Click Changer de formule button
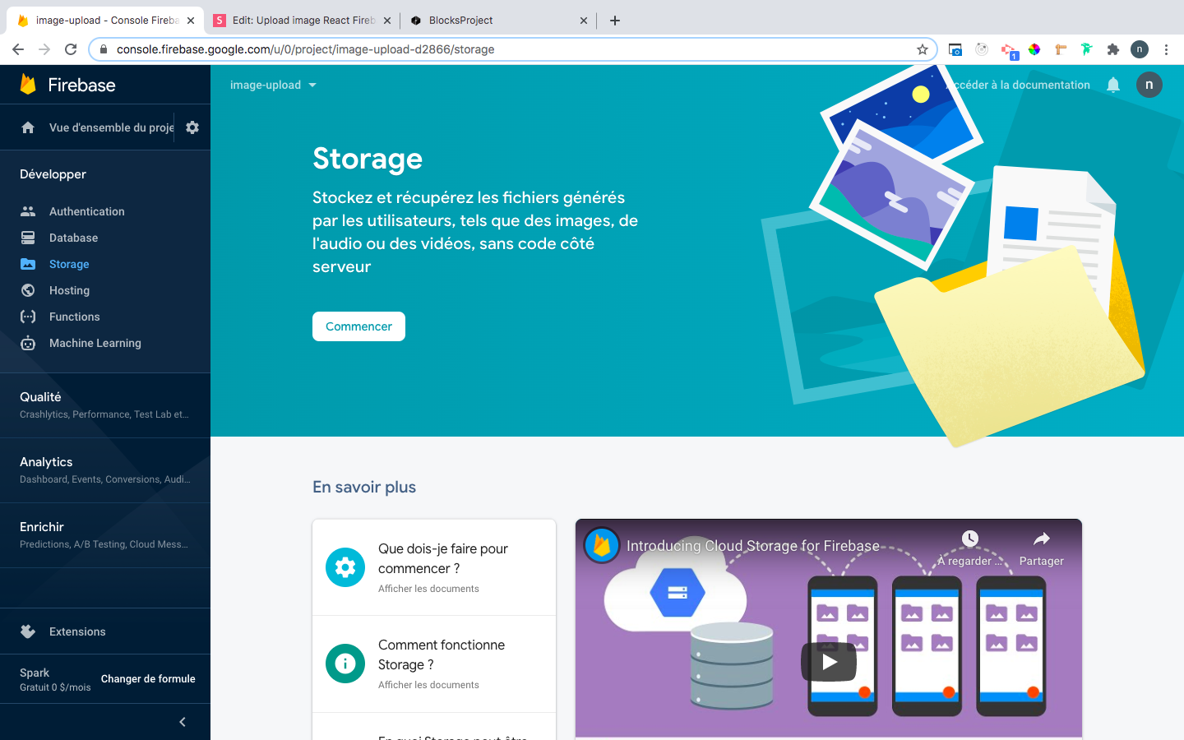The height and width of the screenshot is (740, 1184). 148,679
